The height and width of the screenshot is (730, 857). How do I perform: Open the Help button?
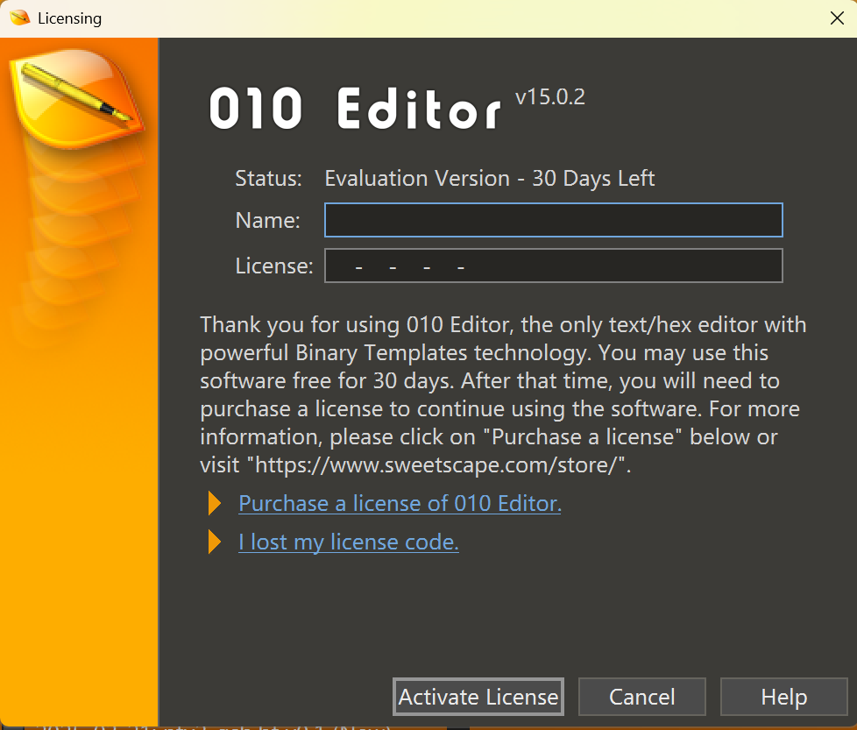[783, 697]
